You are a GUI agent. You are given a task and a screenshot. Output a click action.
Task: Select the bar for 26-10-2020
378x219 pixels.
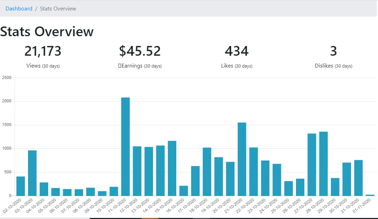[300, 187]
